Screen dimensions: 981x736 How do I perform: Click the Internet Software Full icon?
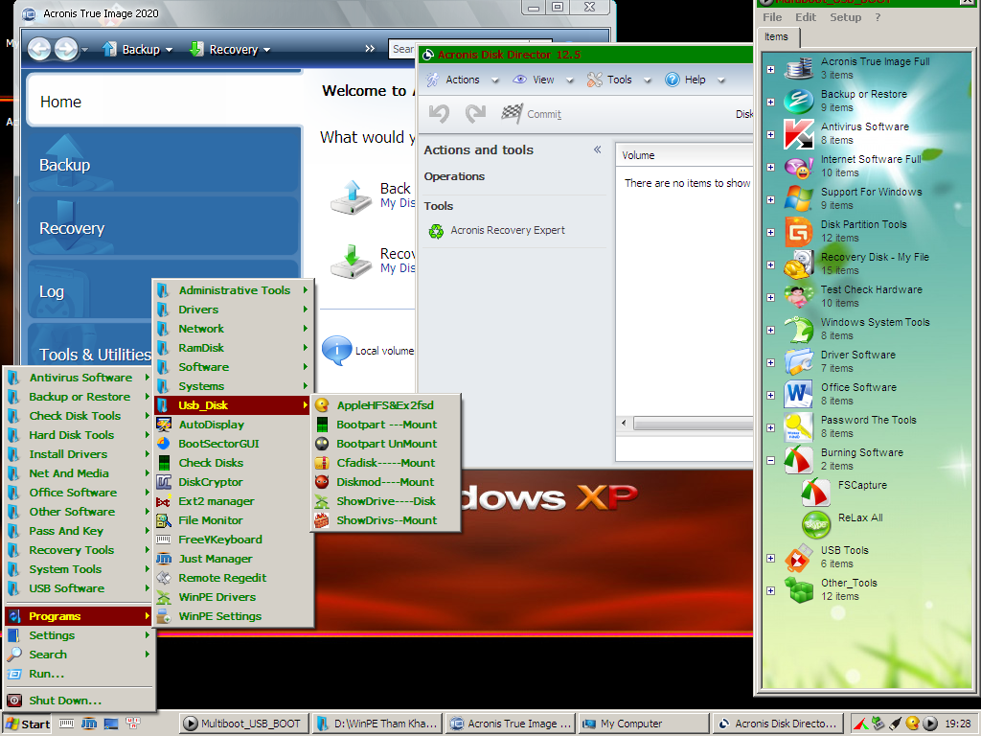point(799,166)
